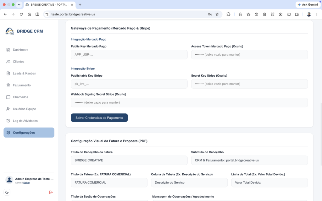The image size is (322, 201).
Task: Click the QR code extension icon
Action: coord(273,14)
